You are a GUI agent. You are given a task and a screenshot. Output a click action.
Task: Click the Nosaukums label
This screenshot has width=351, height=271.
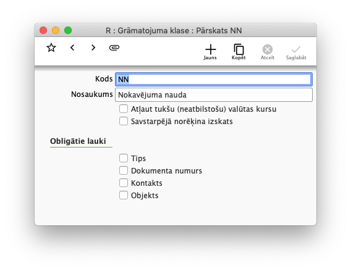click(92, 94)
